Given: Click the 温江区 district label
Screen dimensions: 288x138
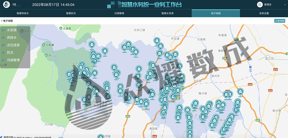Looking at the screenshot, I should click(x=269, y=58).
